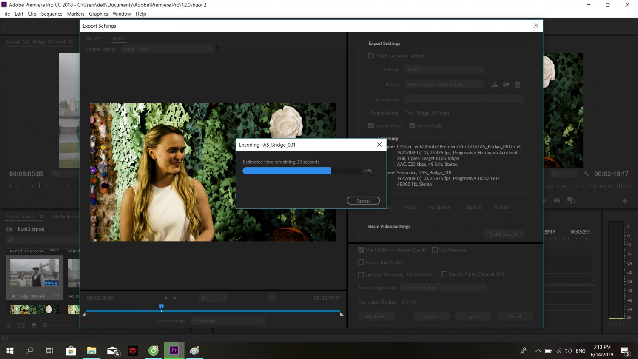Toggle the Export Audio checkbox
This screenshot has width=638, height=359.
tap(412, 125)
